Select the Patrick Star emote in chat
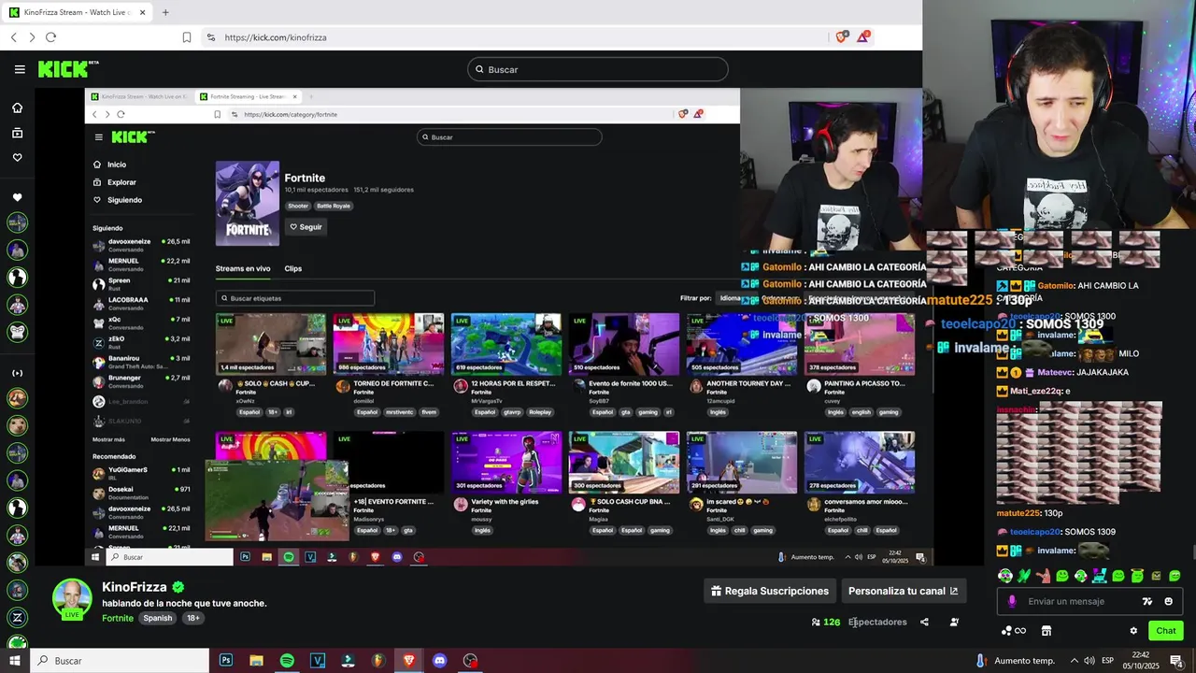Image resolution: width=1196 pixels, height=673 pixels. pos(1043,576)
